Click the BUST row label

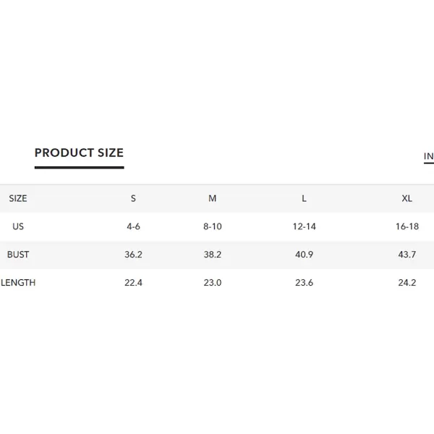click(18, 255)
